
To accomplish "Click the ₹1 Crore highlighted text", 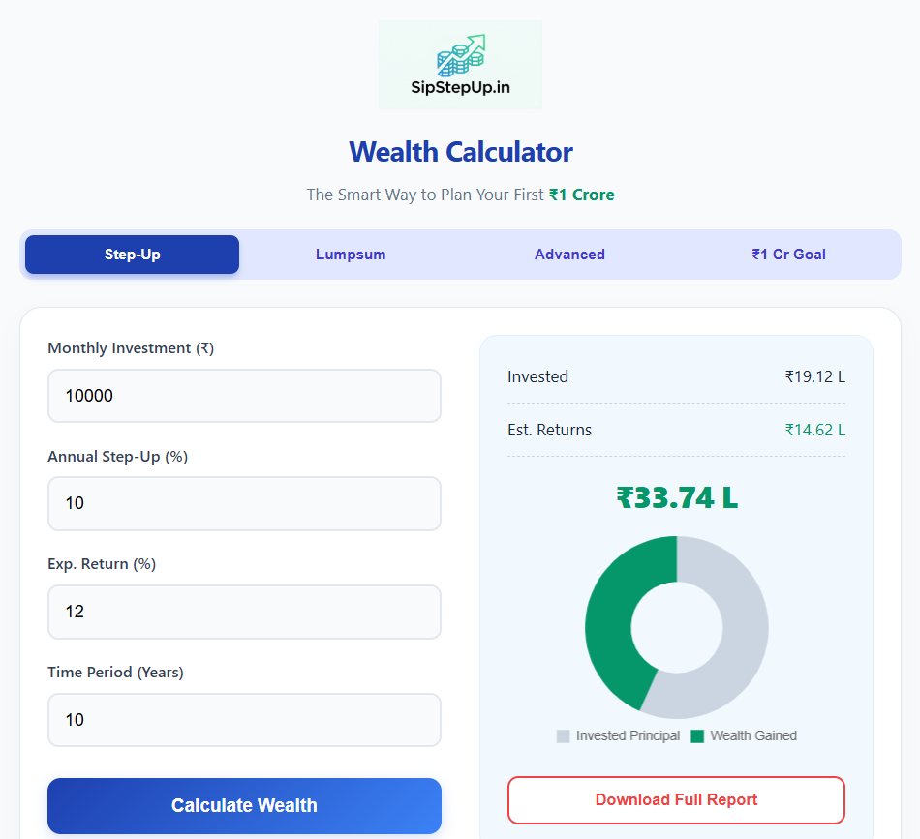I will [582, 194].
